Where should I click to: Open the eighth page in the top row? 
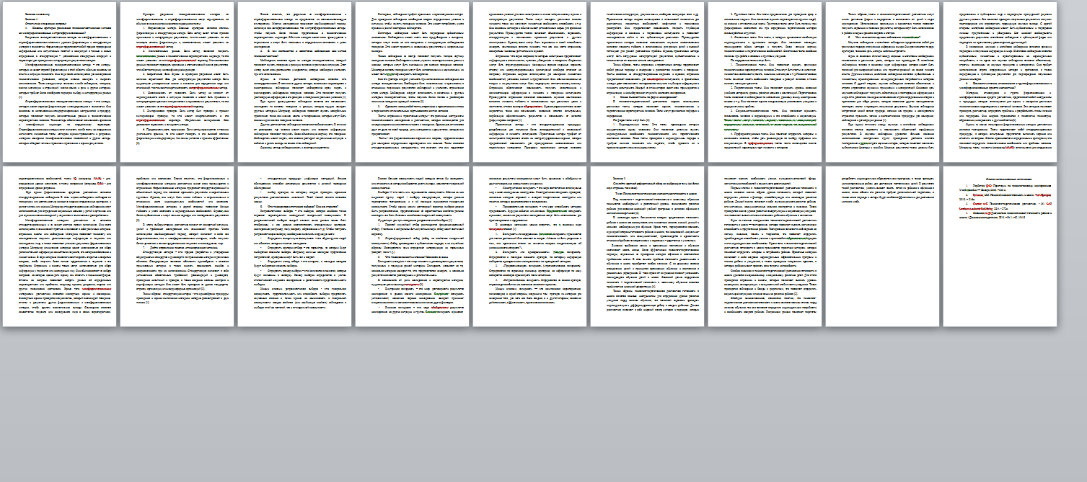[882, 82]
